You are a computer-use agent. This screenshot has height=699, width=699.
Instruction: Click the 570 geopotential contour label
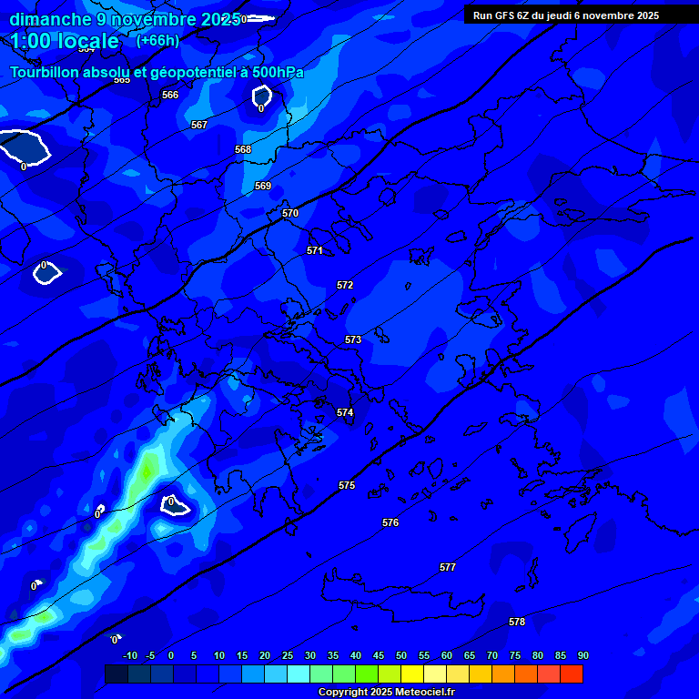(290, 213)
